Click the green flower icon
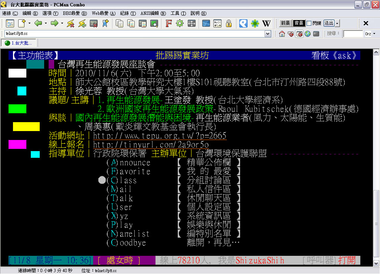 [255, 23]
